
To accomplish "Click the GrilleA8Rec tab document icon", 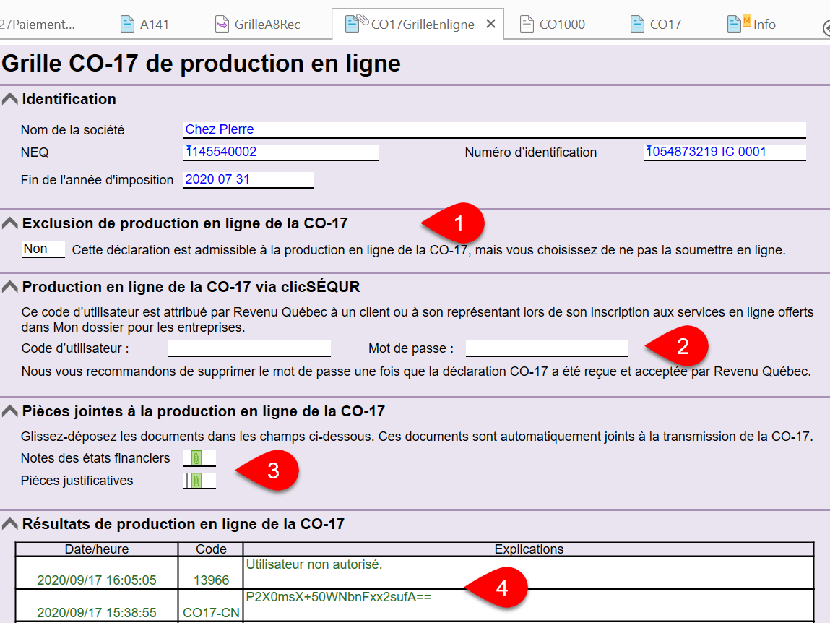I will coord(222,25).
